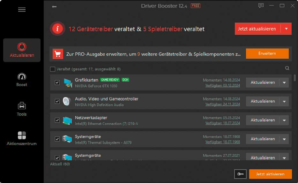
Task: Uncheck the Intel Thermal Subsystem checkbox
Action: point(57,139)
